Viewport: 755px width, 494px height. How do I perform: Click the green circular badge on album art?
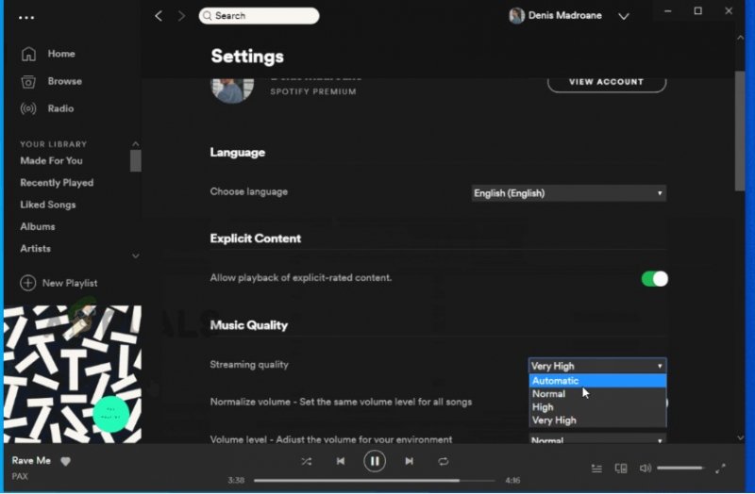coord(110,414)
